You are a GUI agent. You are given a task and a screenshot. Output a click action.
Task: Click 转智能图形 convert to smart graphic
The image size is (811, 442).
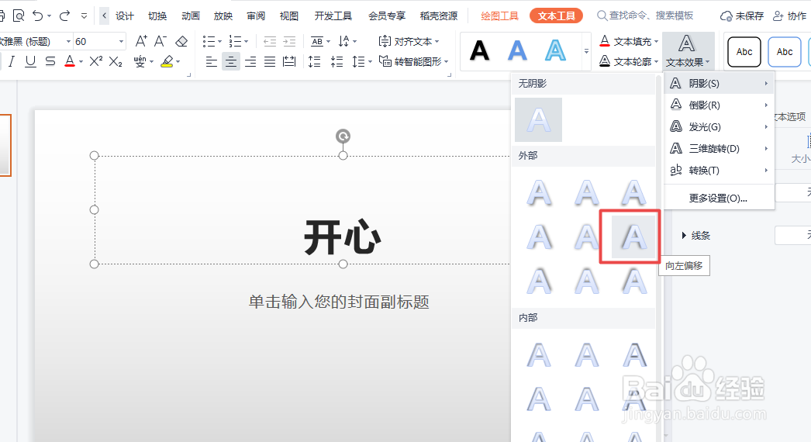pyautogui.click(x=412, y=61)
